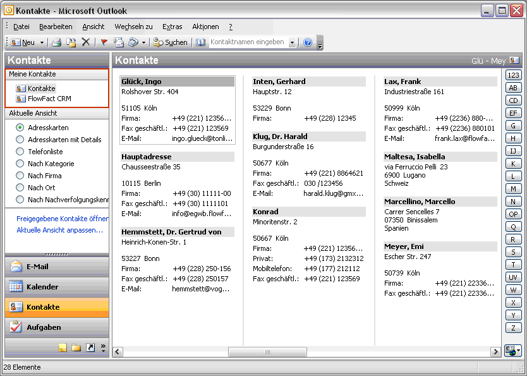Open the folder list icon

(76, 348)
